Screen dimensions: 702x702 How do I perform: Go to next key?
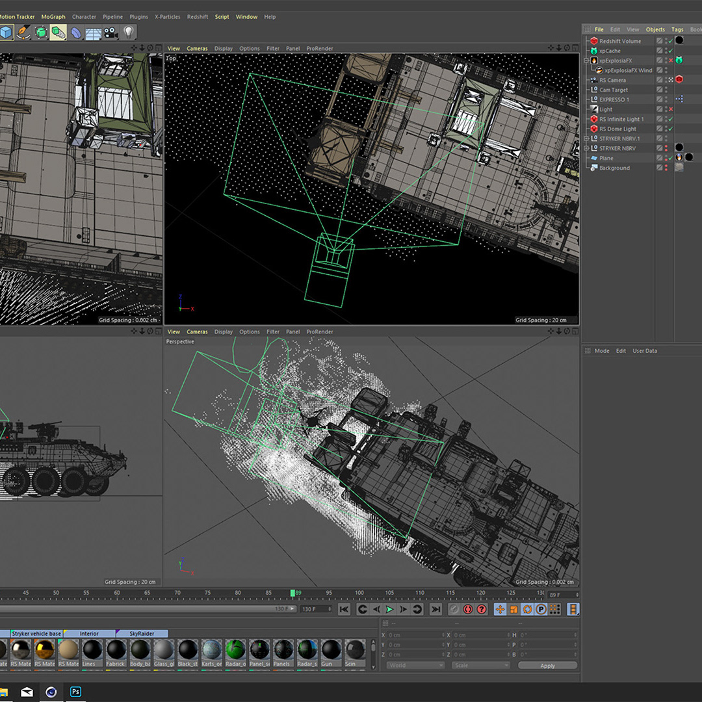pyautogui.click(x=417, y=609)
